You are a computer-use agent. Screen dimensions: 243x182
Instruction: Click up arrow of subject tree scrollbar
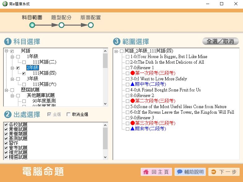click(105, 51)
